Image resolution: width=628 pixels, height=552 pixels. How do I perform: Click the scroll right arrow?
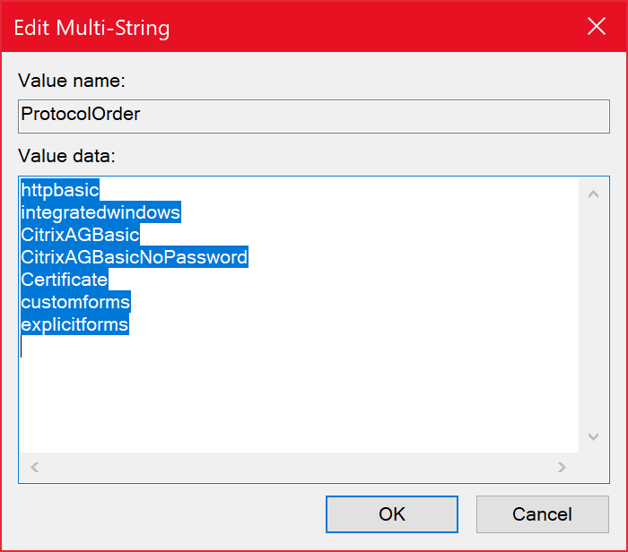[562, 467]
